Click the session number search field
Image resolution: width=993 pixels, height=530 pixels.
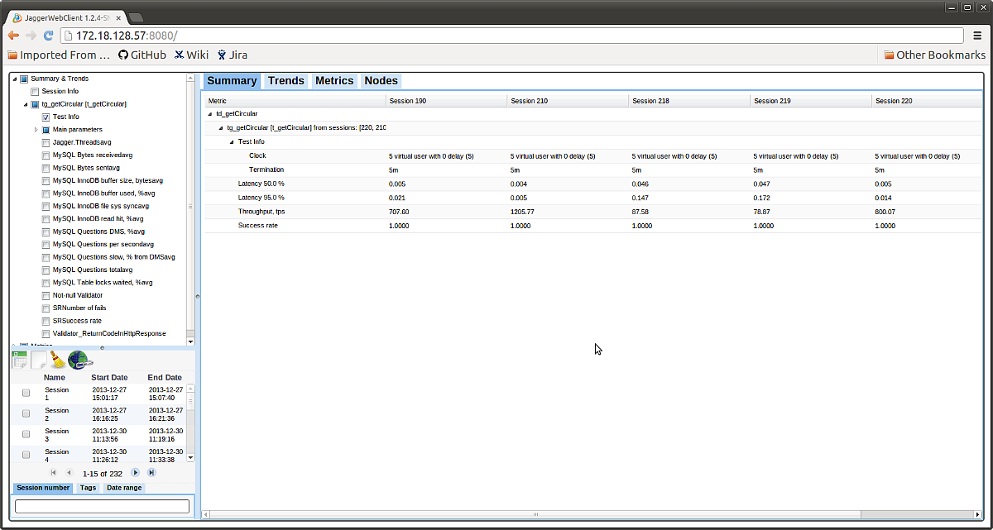(x=103, y=506)
